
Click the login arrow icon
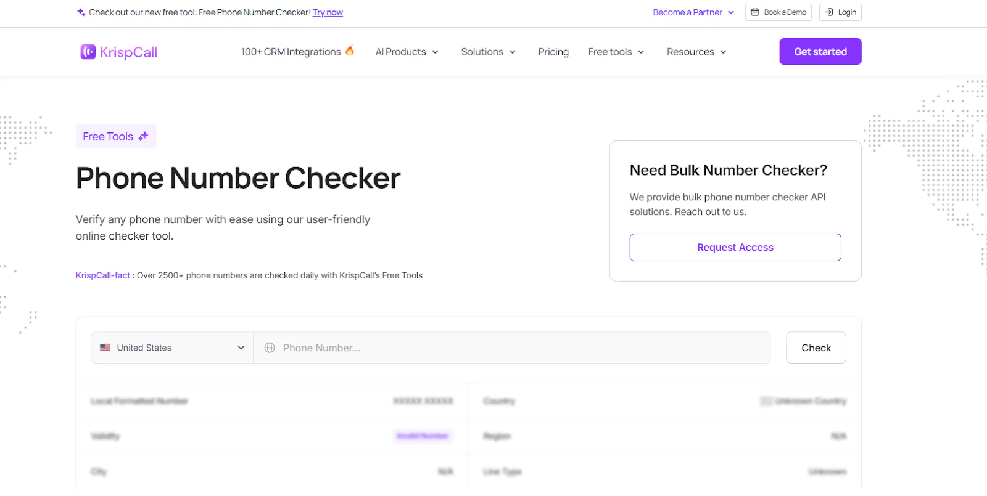pyautogui.click(x=829, y=12)
